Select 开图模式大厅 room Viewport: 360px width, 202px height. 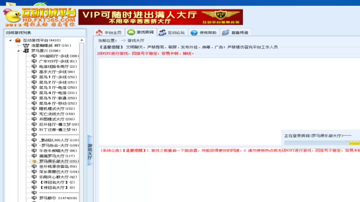click(x=57, y=119)
